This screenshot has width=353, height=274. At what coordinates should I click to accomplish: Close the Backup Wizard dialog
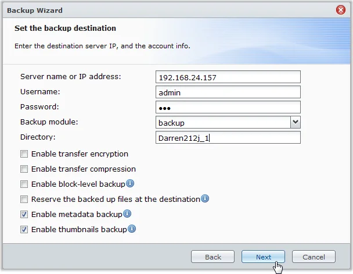pos(341,10)
